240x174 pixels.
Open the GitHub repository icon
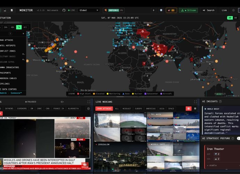pyautogui.click(x=64, y=10)
